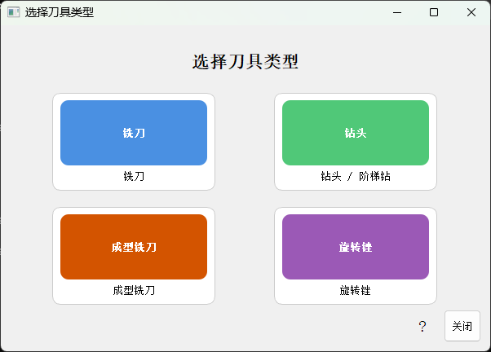Click the 关闭 button
Viewport: 491px width, 352px height.
tap(462, 326)
